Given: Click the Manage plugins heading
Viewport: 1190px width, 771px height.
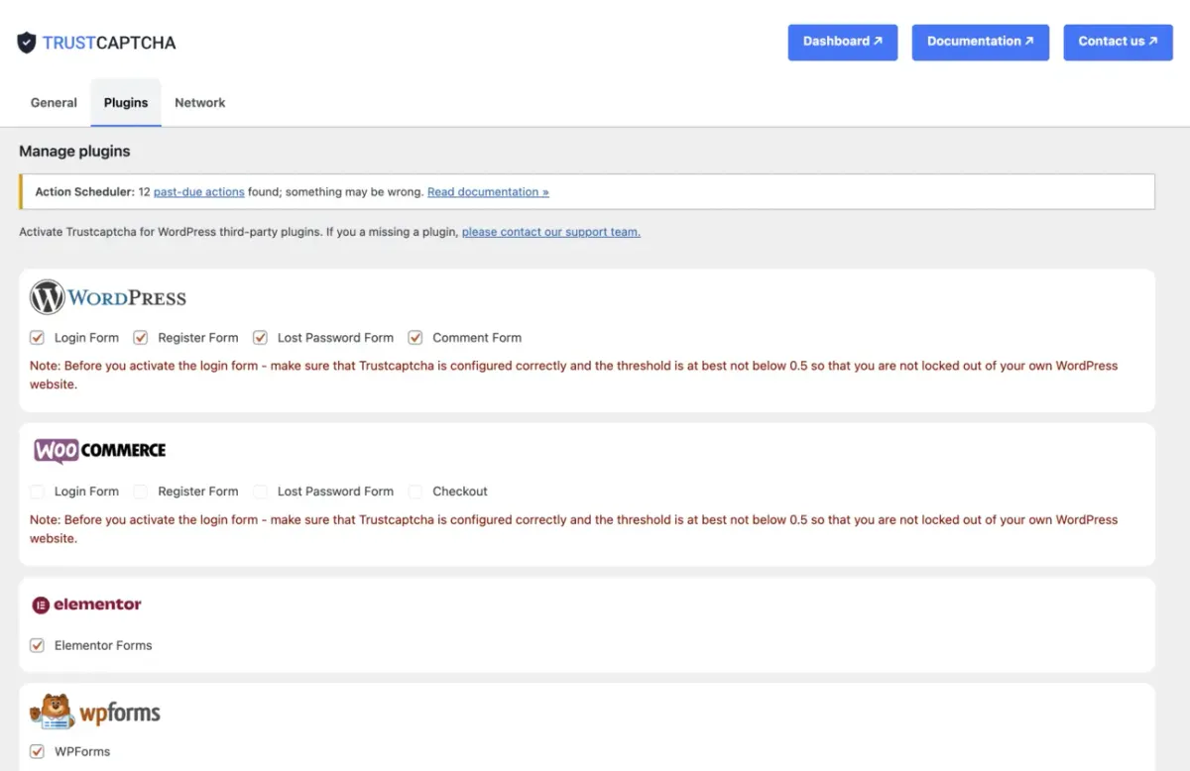Looking at the screenshot, I should 74,152.
